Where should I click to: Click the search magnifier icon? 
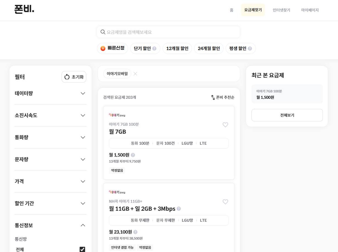coord(103,32)
